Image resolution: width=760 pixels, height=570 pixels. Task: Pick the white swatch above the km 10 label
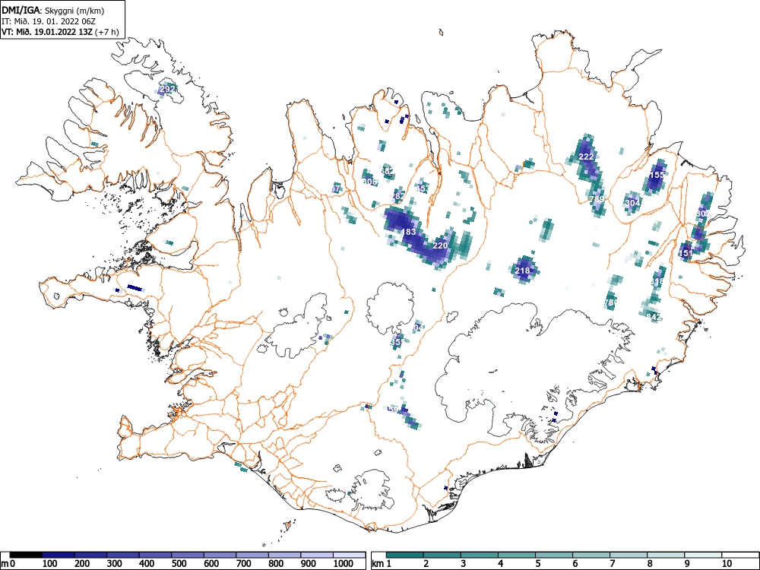click(x=740, y=555)
